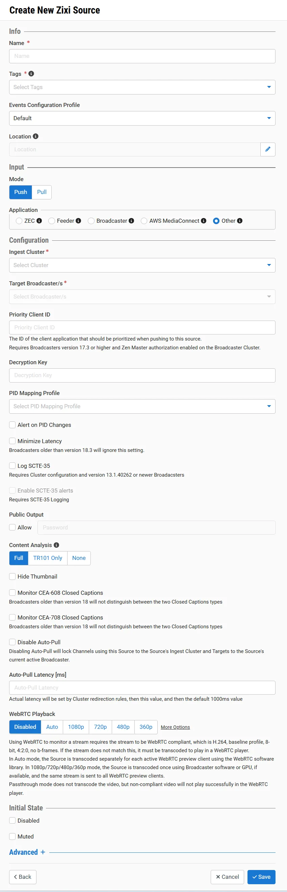The height and width of the screenshot is (892, 287).
Task: Open the Select Tags dropdown
Action: click(x=142, y=87)
